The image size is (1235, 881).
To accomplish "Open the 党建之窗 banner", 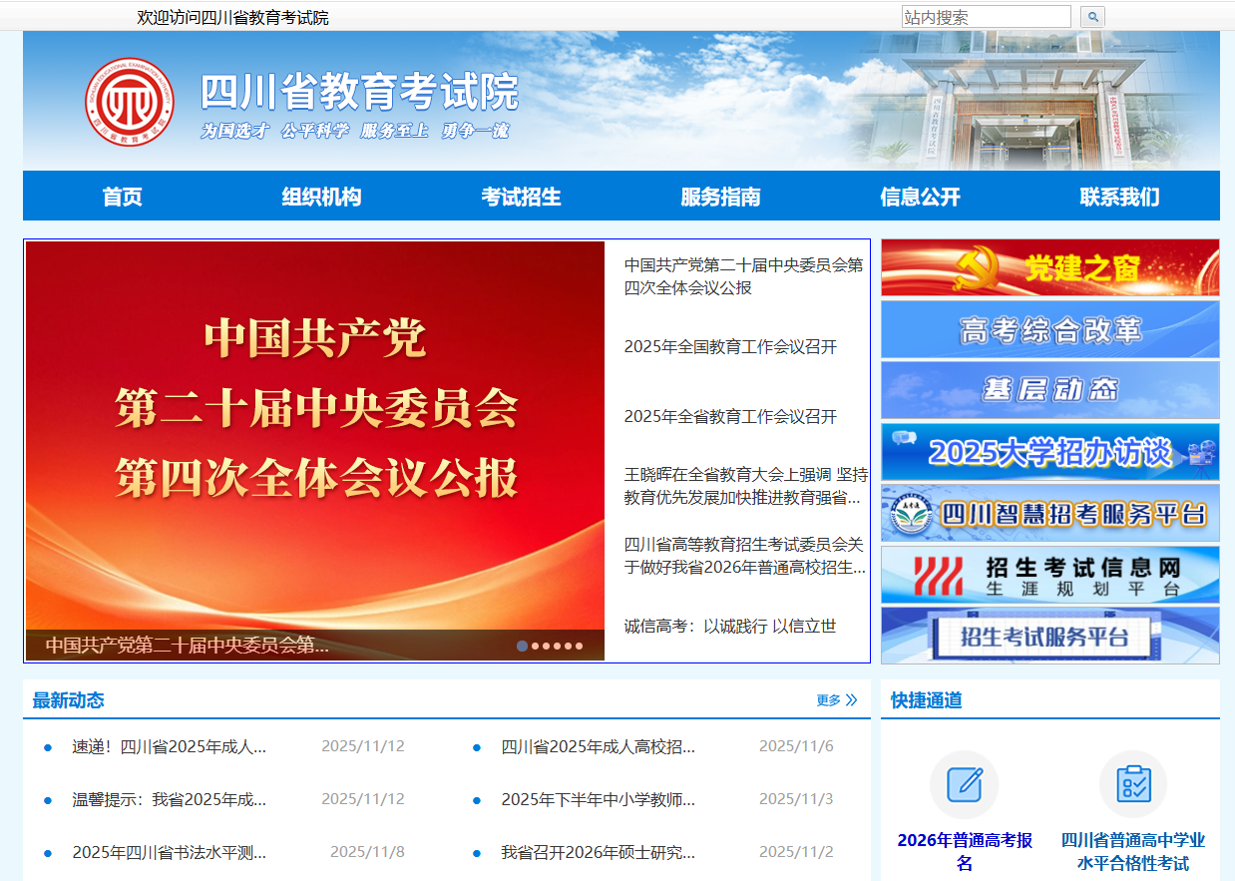I will tap(1049, 268).
